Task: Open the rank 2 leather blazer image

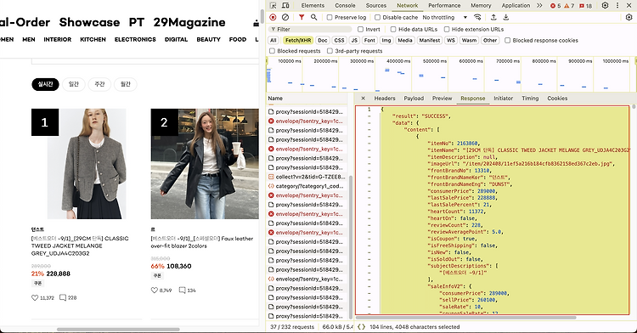Action: (205, 164)
